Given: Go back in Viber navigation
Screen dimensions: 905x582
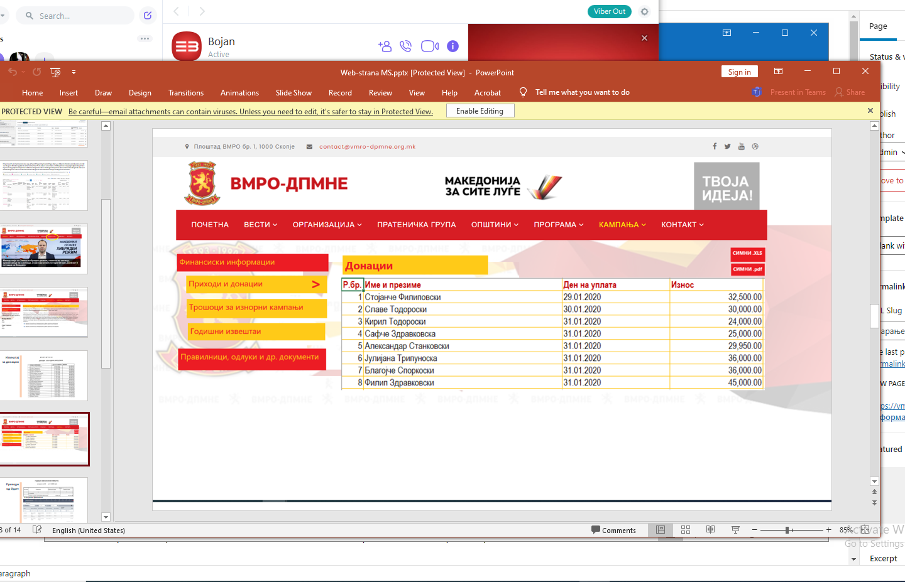Looking at the screenshot, I should click(177, 11).
